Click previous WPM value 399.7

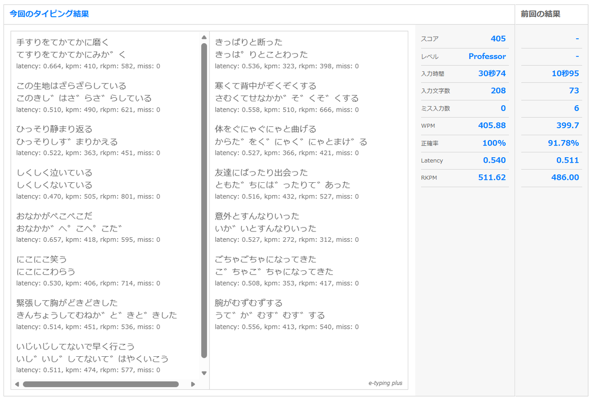(568, 126)
